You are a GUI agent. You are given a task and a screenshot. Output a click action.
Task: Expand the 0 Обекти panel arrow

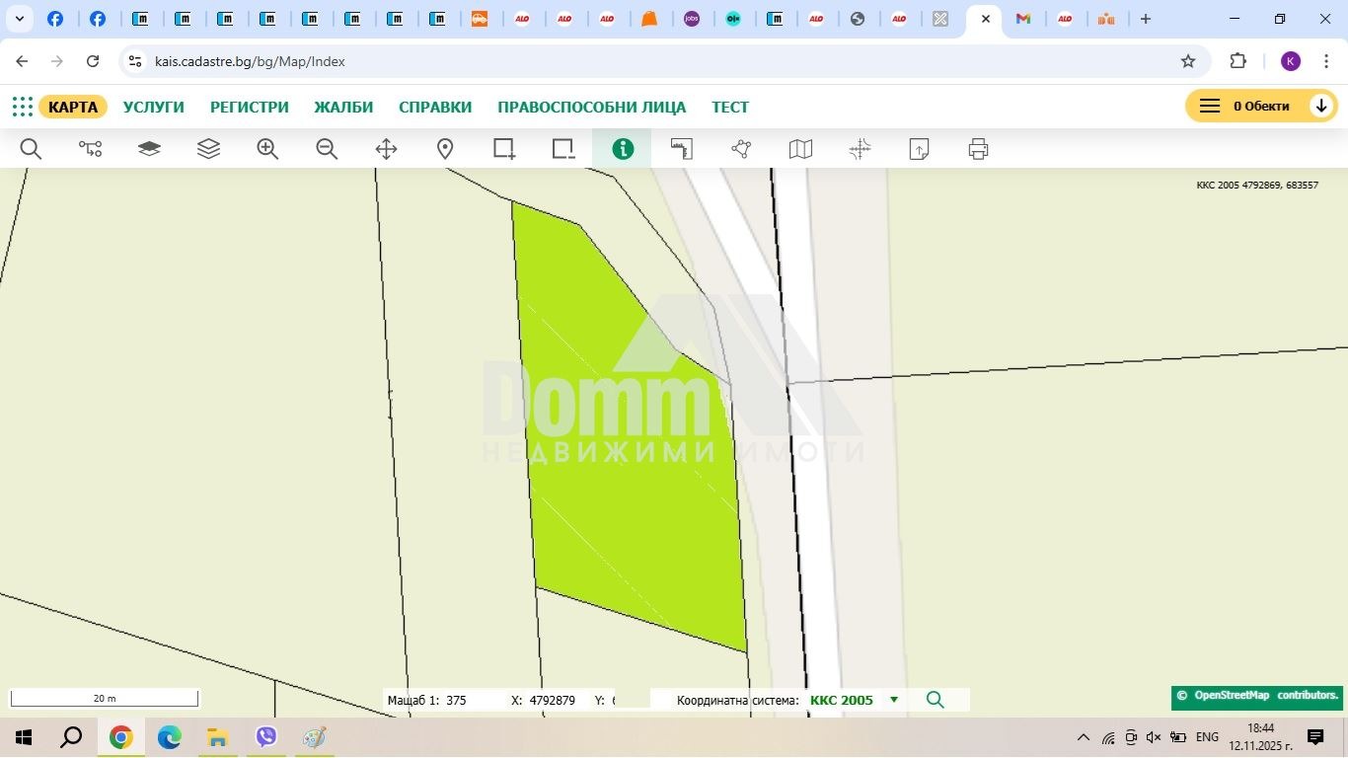tap(1321, 107)
